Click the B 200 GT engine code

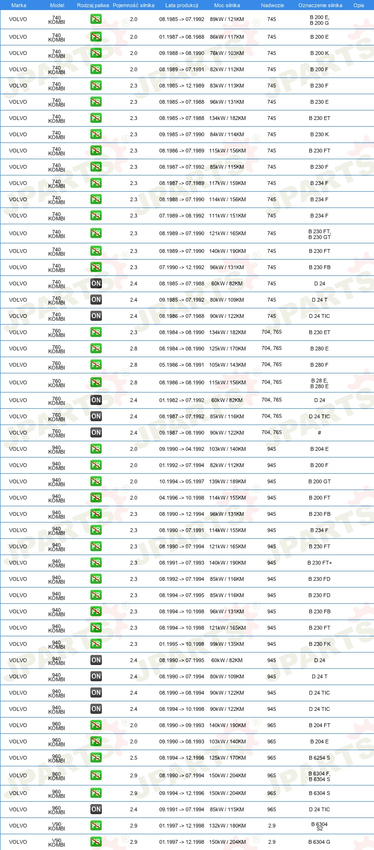click(x=319, y=481)
